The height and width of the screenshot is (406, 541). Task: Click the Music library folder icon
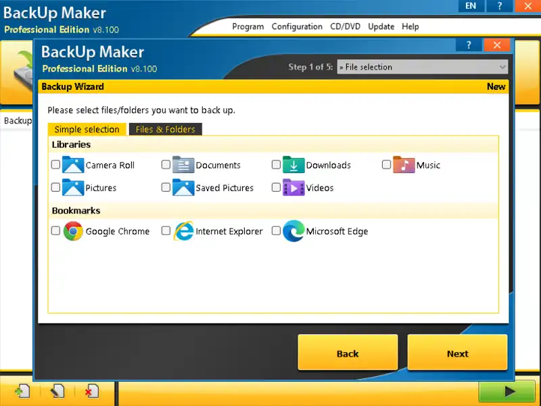pos(404,165)
